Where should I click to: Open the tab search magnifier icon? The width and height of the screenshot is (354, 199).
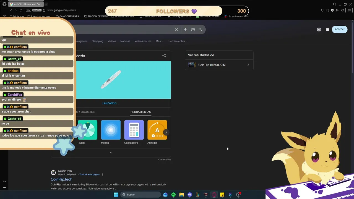point(334,4)
